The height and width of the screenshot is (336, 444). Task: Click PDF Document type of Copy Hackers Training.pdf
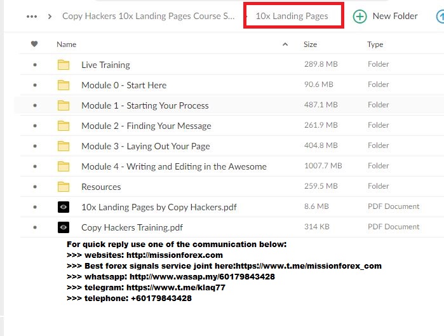click(x=393, y=227)
